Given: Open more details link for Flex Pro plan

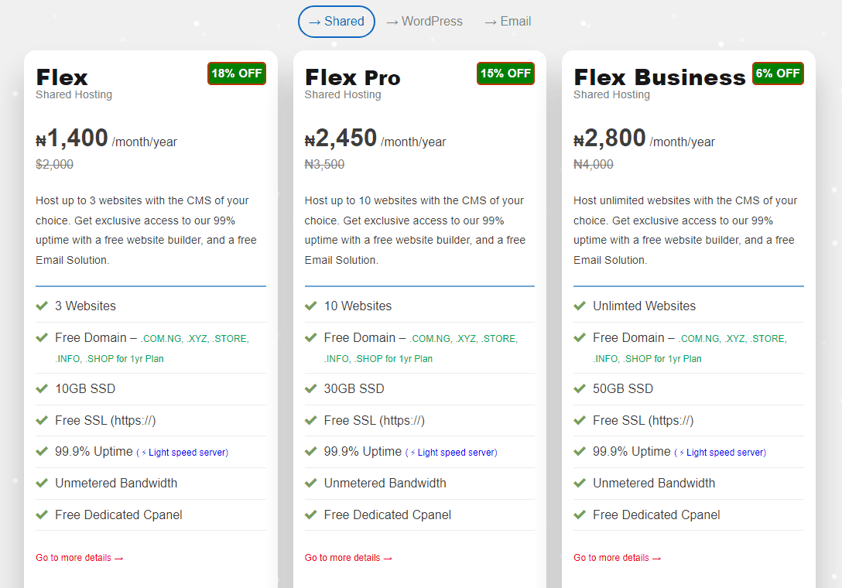Looking at the screenshot, I should [x=348, y=558].
